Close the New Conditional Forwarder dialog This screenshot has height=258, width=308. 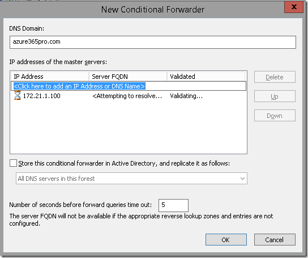click(294, 7)
